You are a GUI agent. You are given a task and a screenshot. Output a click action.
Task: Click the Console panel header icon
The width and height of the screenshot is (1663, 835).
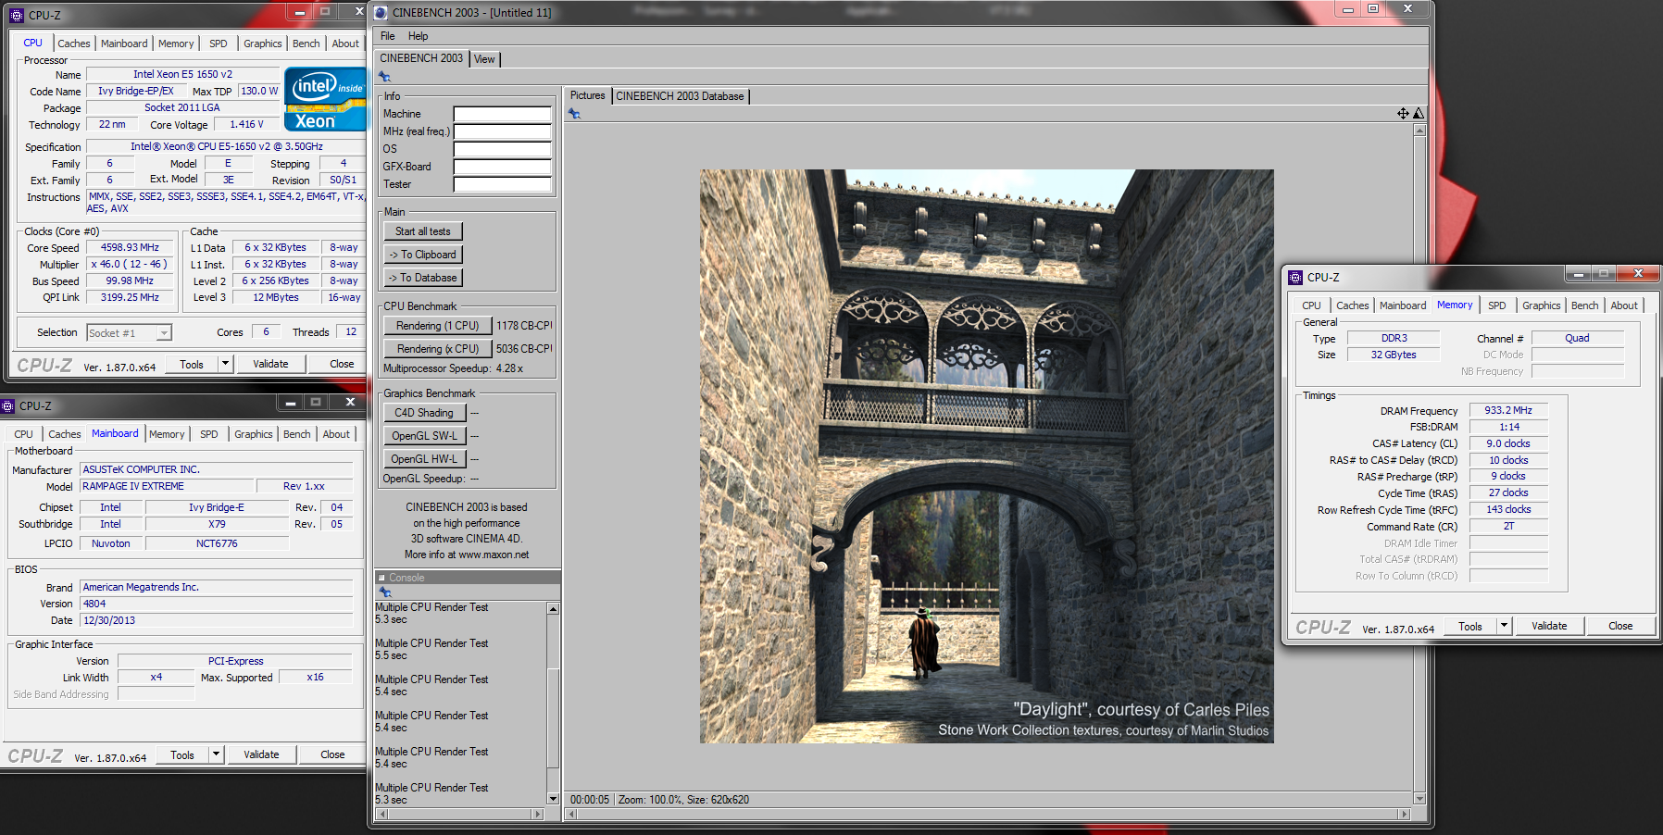point(381,578)
